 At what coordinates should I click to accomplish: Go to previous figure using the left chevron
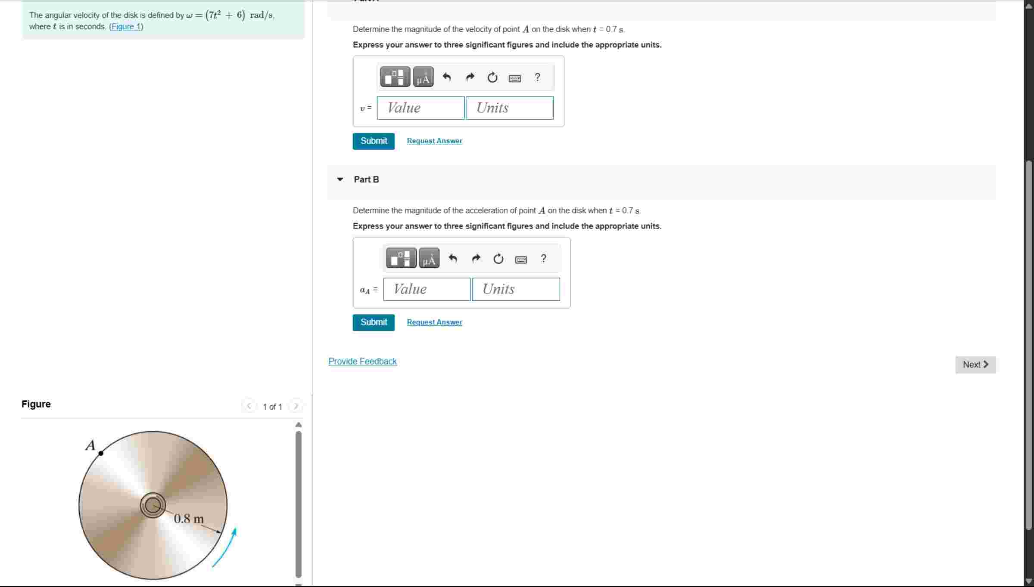pyautogui.click(x=249, y=406)
